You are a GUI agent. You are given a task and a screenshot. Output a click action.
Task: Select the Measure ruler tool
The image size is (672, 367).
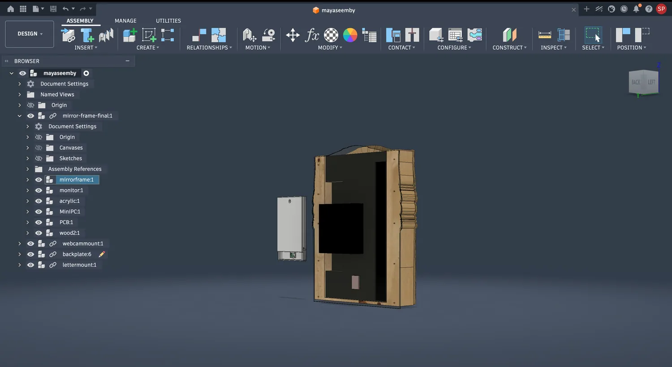click(544, 35)
